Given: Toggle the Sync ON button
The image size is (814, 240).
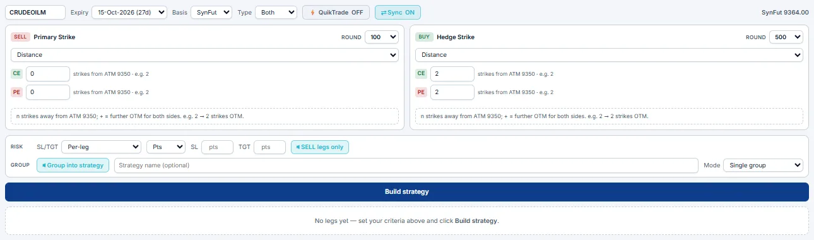Looking at the screenshot, I should [x=398, y=12].
